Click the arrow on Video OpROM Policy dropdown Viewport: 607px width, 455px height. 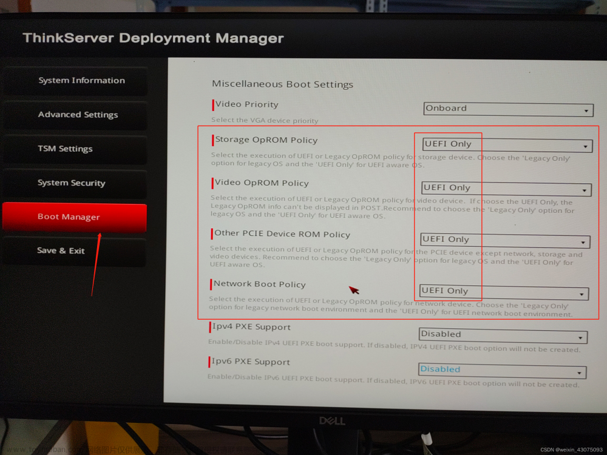click(x=585, y=190)
